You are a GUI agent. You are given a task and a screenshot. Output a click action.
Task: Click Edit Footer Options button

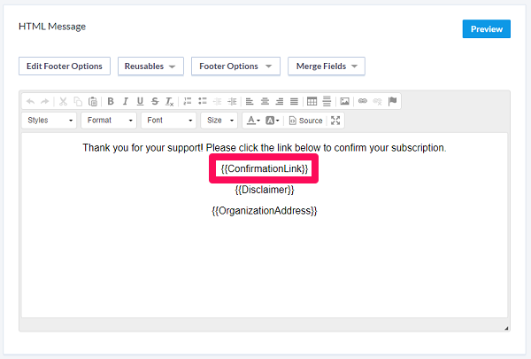(65, 66)
